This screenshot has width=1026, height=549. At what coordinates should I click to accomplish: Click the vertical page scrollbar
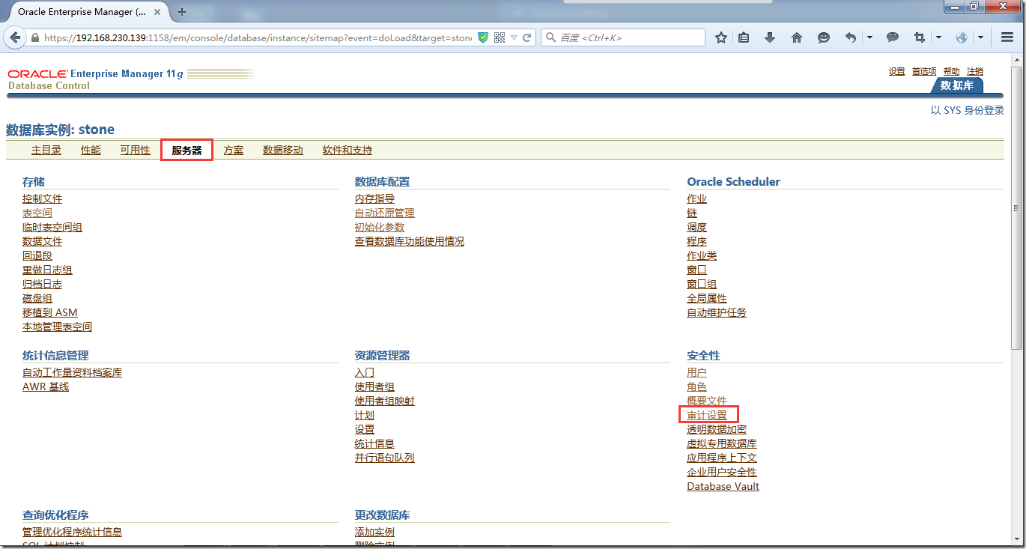[x=1016, y=208]
